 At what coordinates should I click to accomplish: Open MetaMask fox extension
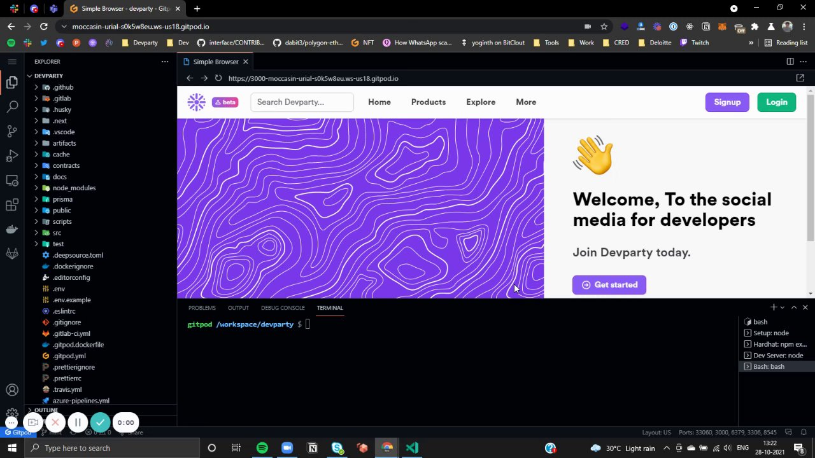[x=723, y=27]
